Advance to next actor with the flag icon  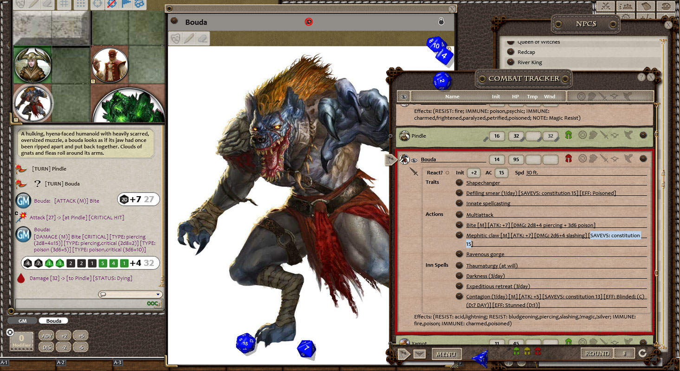tap(403, 354)
